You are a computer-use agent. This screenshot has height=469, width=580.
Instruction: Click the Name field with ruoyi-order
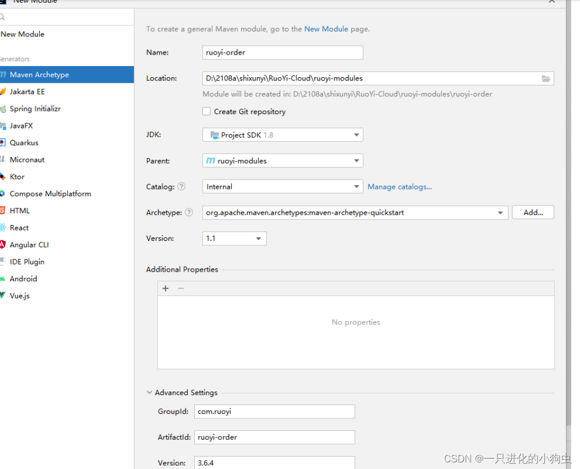pos(283,52)
